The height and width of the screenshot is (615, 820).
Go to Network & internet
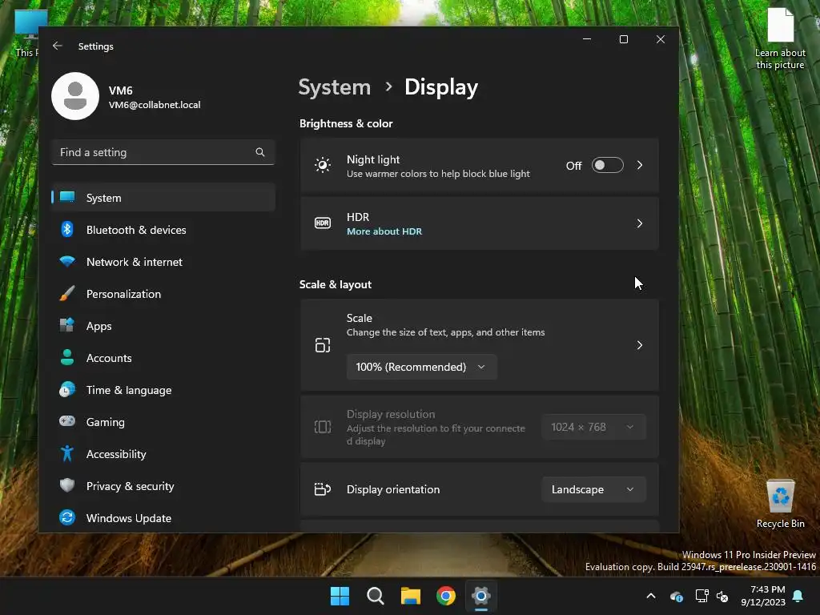(x=163, y=262)
